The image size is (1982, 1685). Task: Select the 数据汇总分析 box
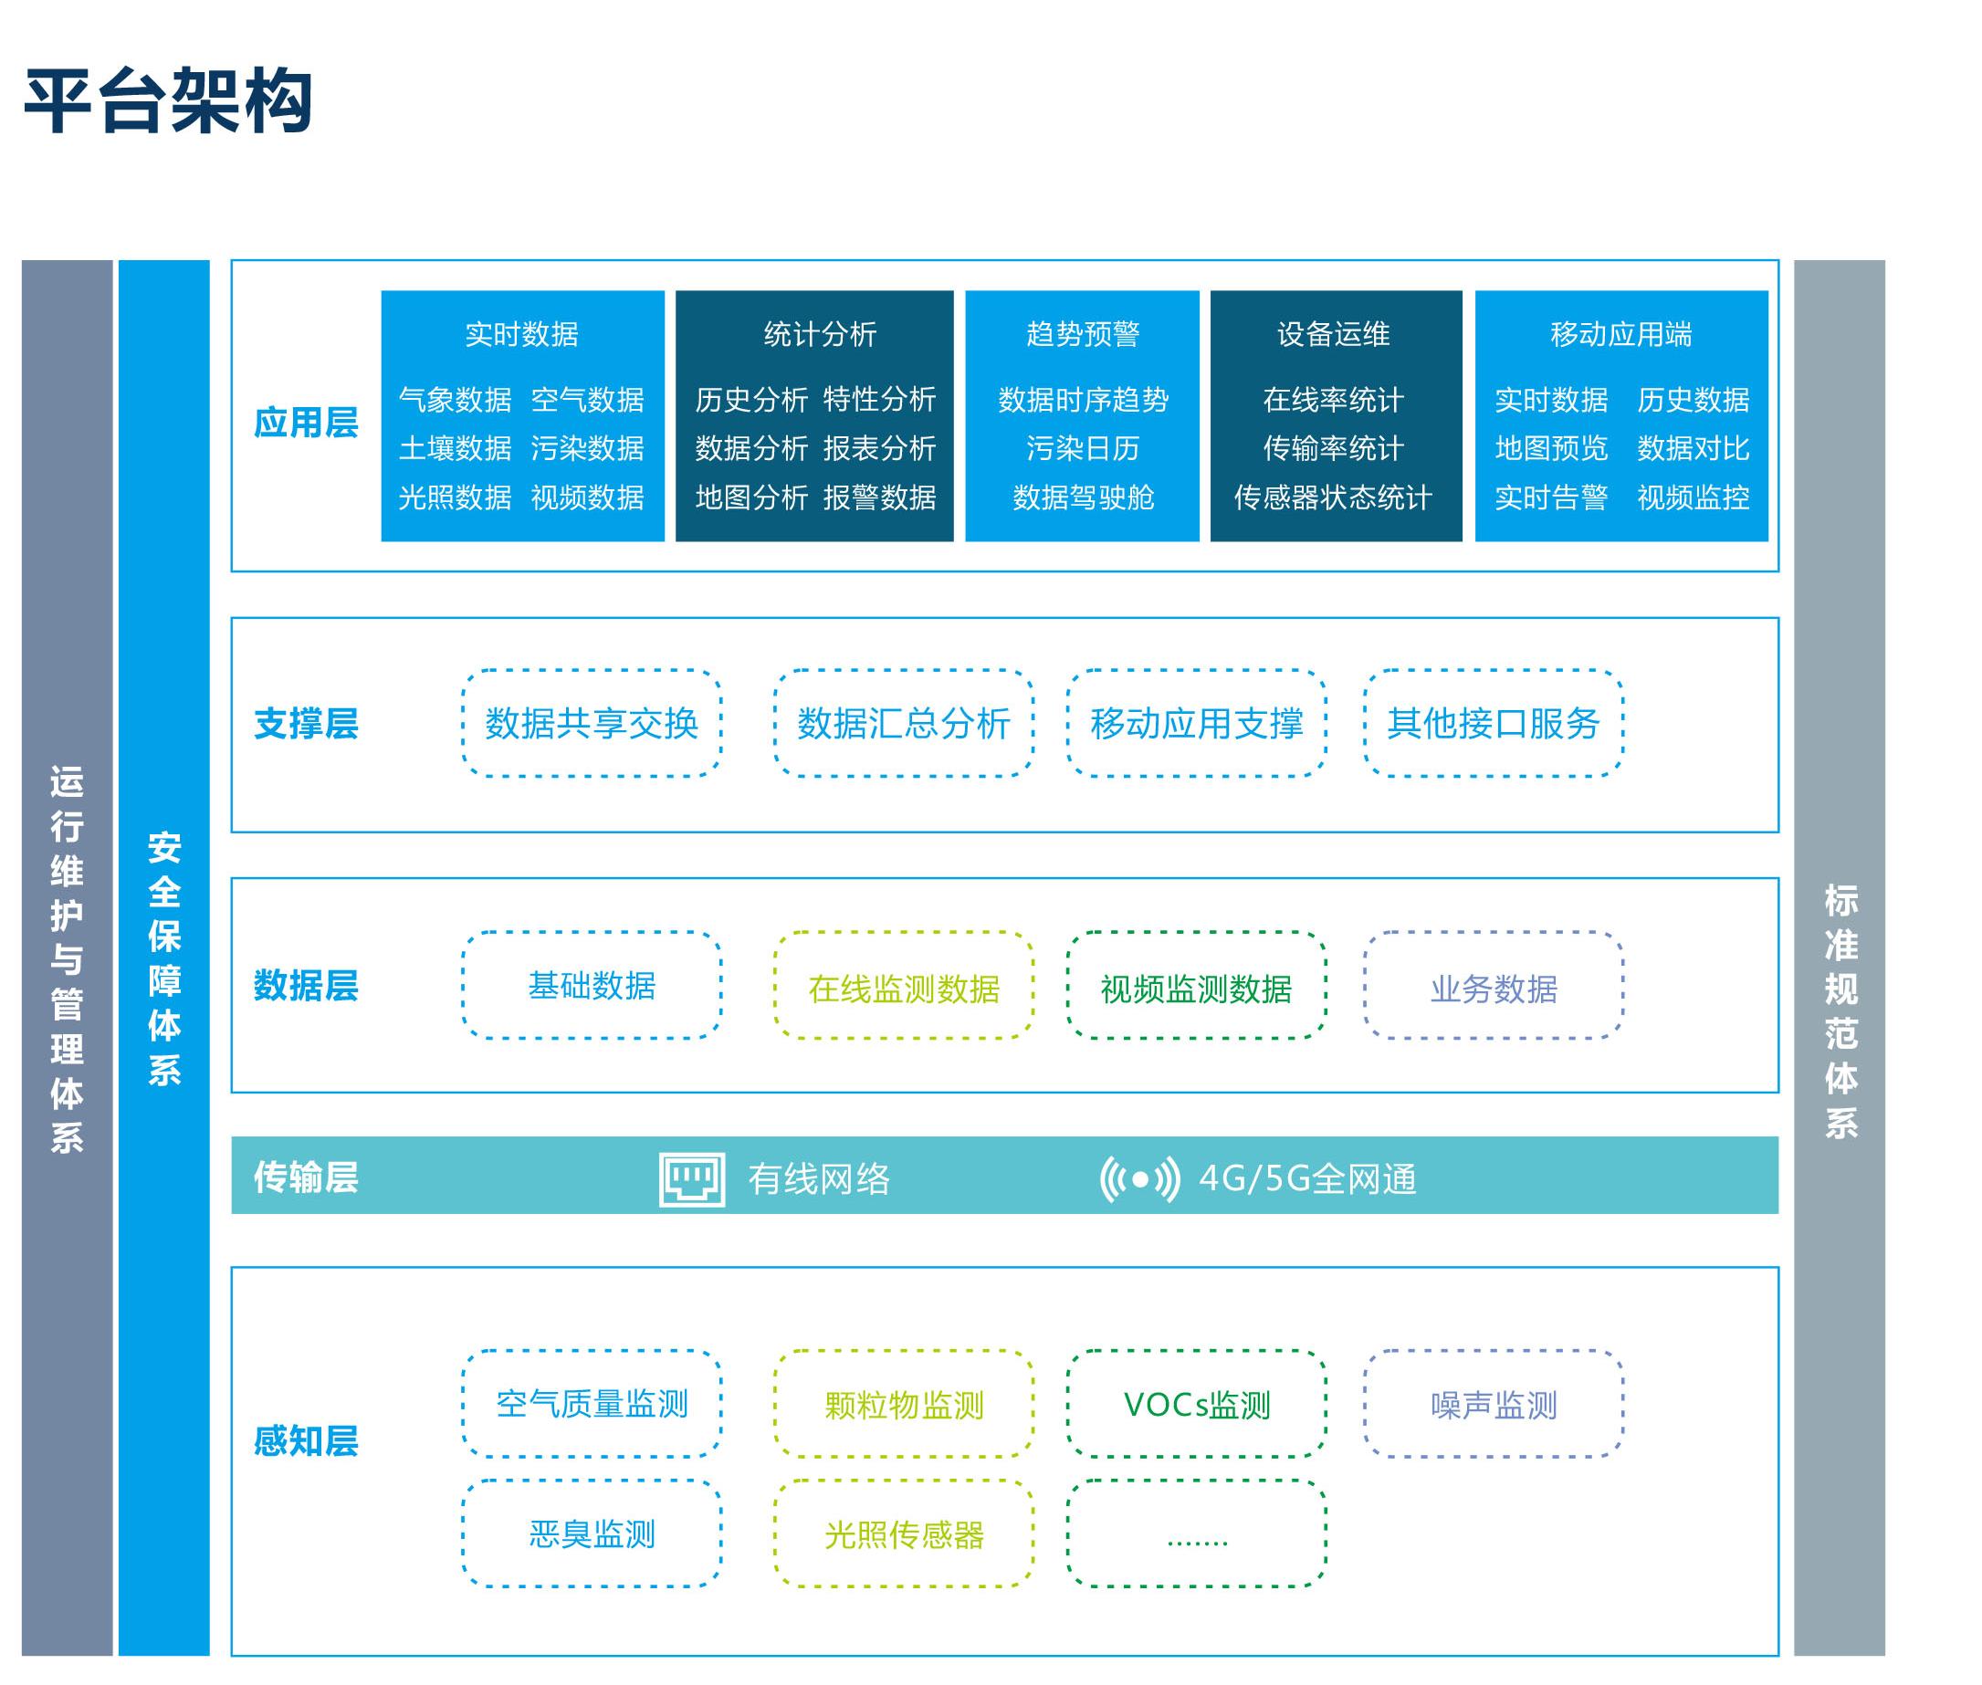pyautogui.click(x=904, y=723)
